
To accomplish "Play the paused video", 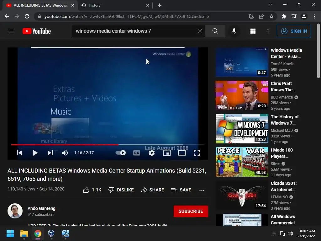I will [x=35, y=153].
